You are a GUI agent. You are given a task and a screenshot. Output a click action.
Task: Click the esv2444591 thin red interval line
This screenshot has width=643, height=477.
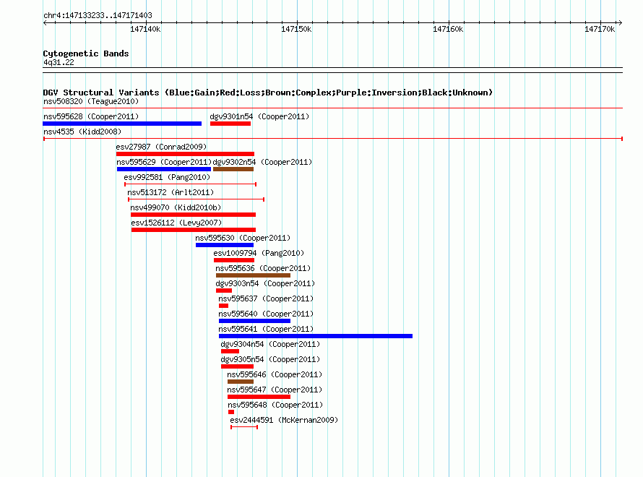(244, 427)
